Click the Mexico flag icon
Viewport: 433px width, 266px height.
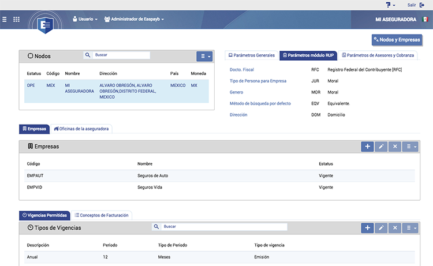tap(425, 19)
